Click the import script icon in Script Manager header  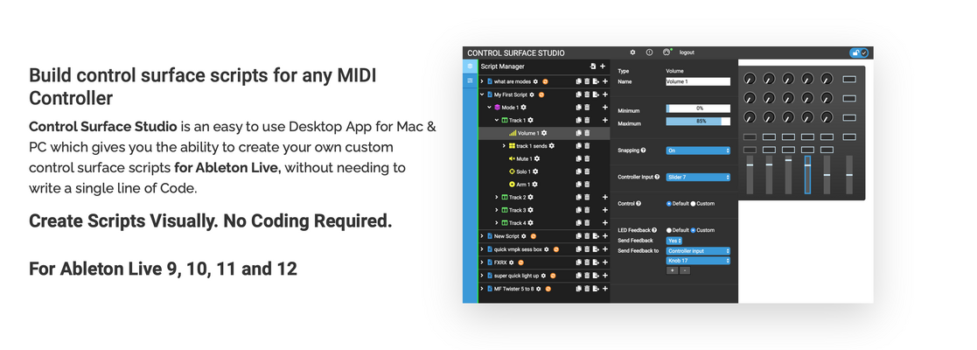[593, 66]
